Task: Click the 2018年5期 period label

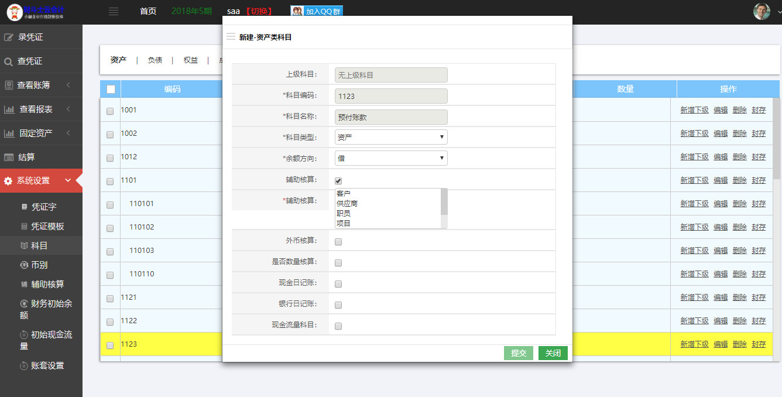Action: click(x=192, y=11)
